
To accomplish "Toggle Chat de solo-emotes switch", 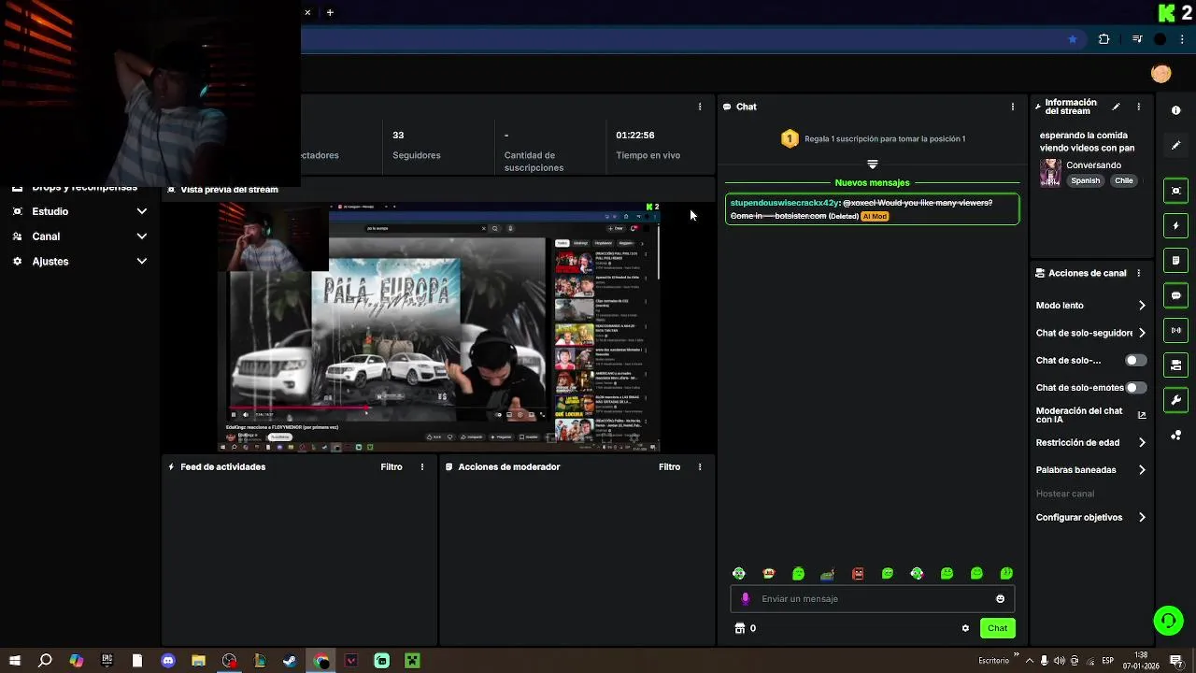I will 1135,387.
